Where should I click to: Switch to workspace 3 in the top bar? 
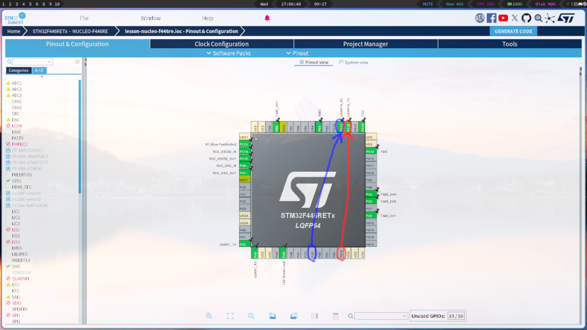pyautogui.click(x=17, y=4)
